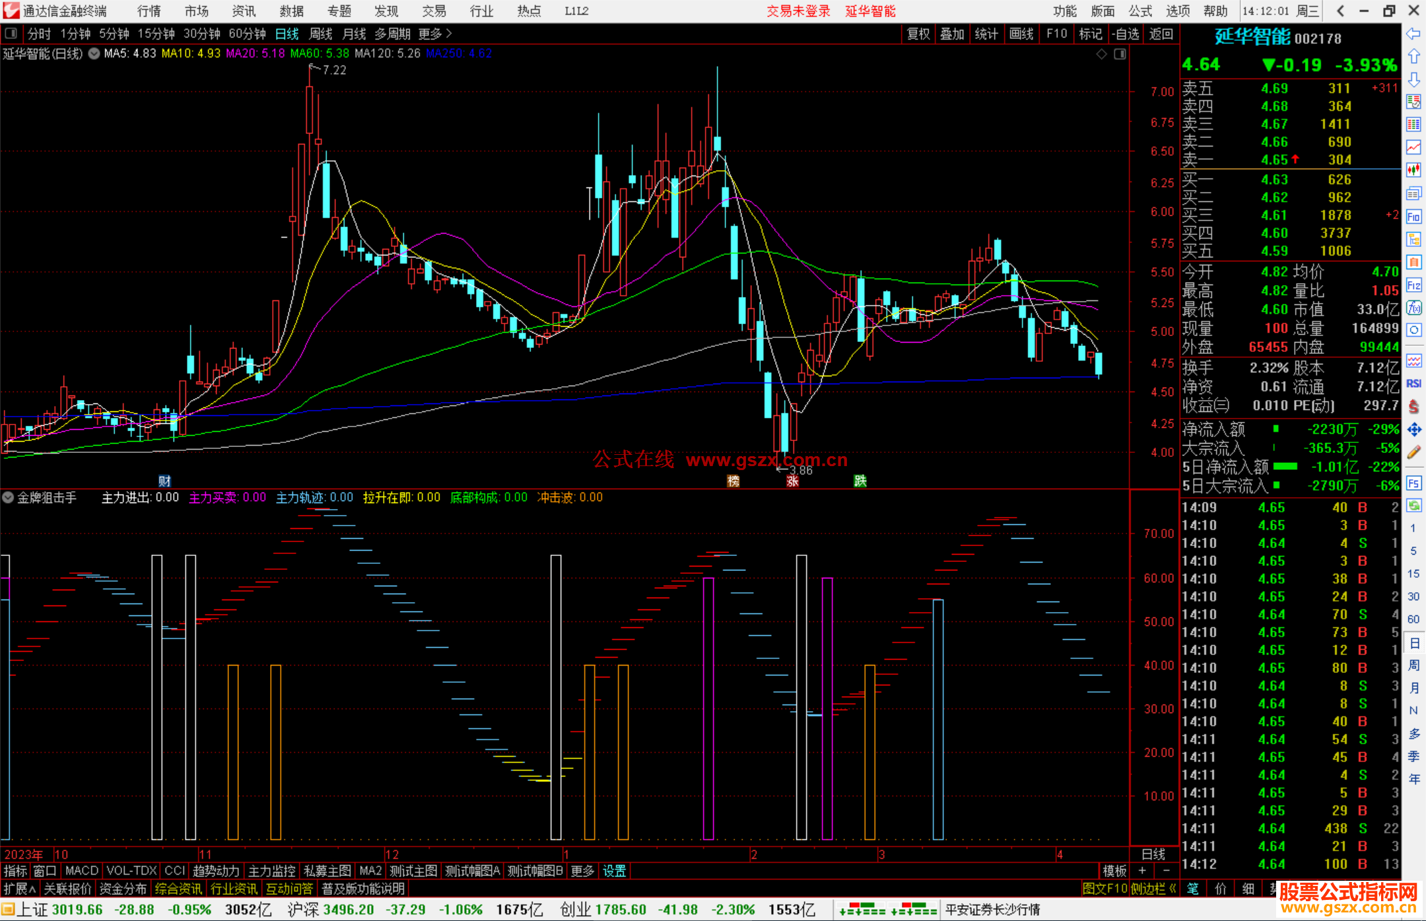Click the left back arrow sidebar icon
Viewport: 1426px width, 921px height.
point(1413,34)
